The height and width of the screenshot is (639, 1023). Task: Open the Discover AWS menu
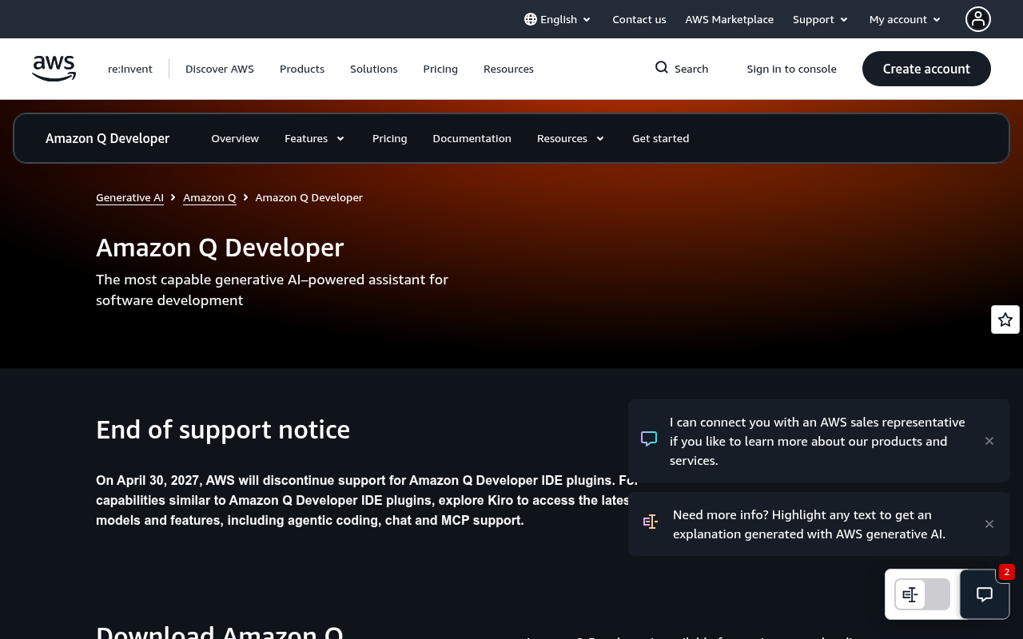point(220,69)
